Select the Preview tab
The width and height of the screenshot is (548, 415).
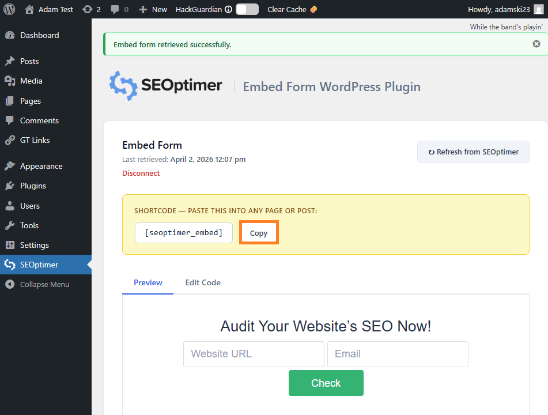(148, 282)
